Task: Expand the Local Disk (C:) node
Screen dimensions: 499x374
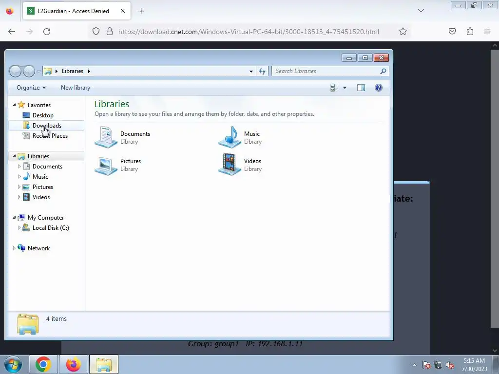Action: click(x=19, y=228)
